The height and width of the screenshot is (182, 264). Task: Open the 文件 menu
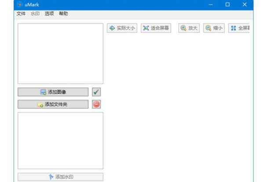(x=21, y=14)
